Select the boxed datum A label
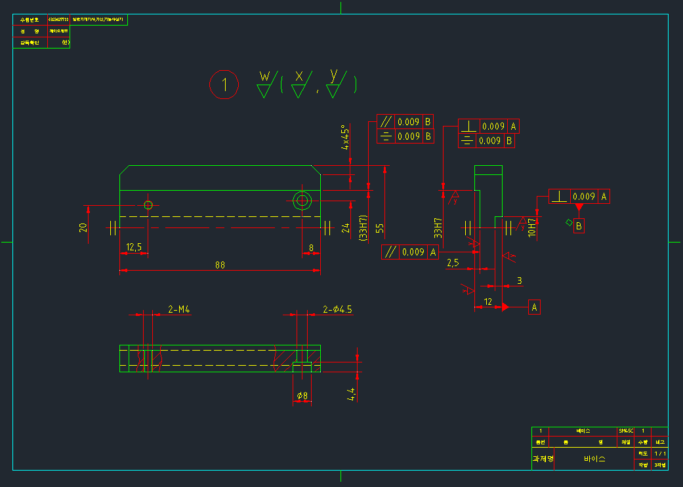The image size is (683, 487). coord(535,307)
